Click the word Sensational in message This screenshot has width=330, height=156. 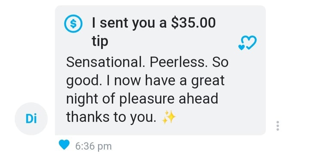pyautogui.click(x=105, y=63)
